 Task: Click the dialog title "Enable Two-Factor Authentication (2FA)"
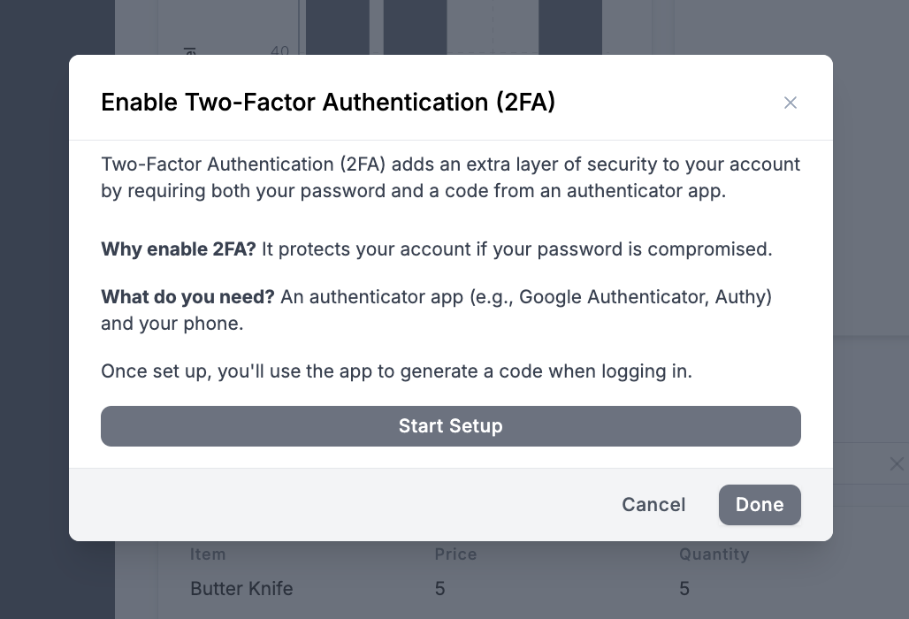click(328, 103)
